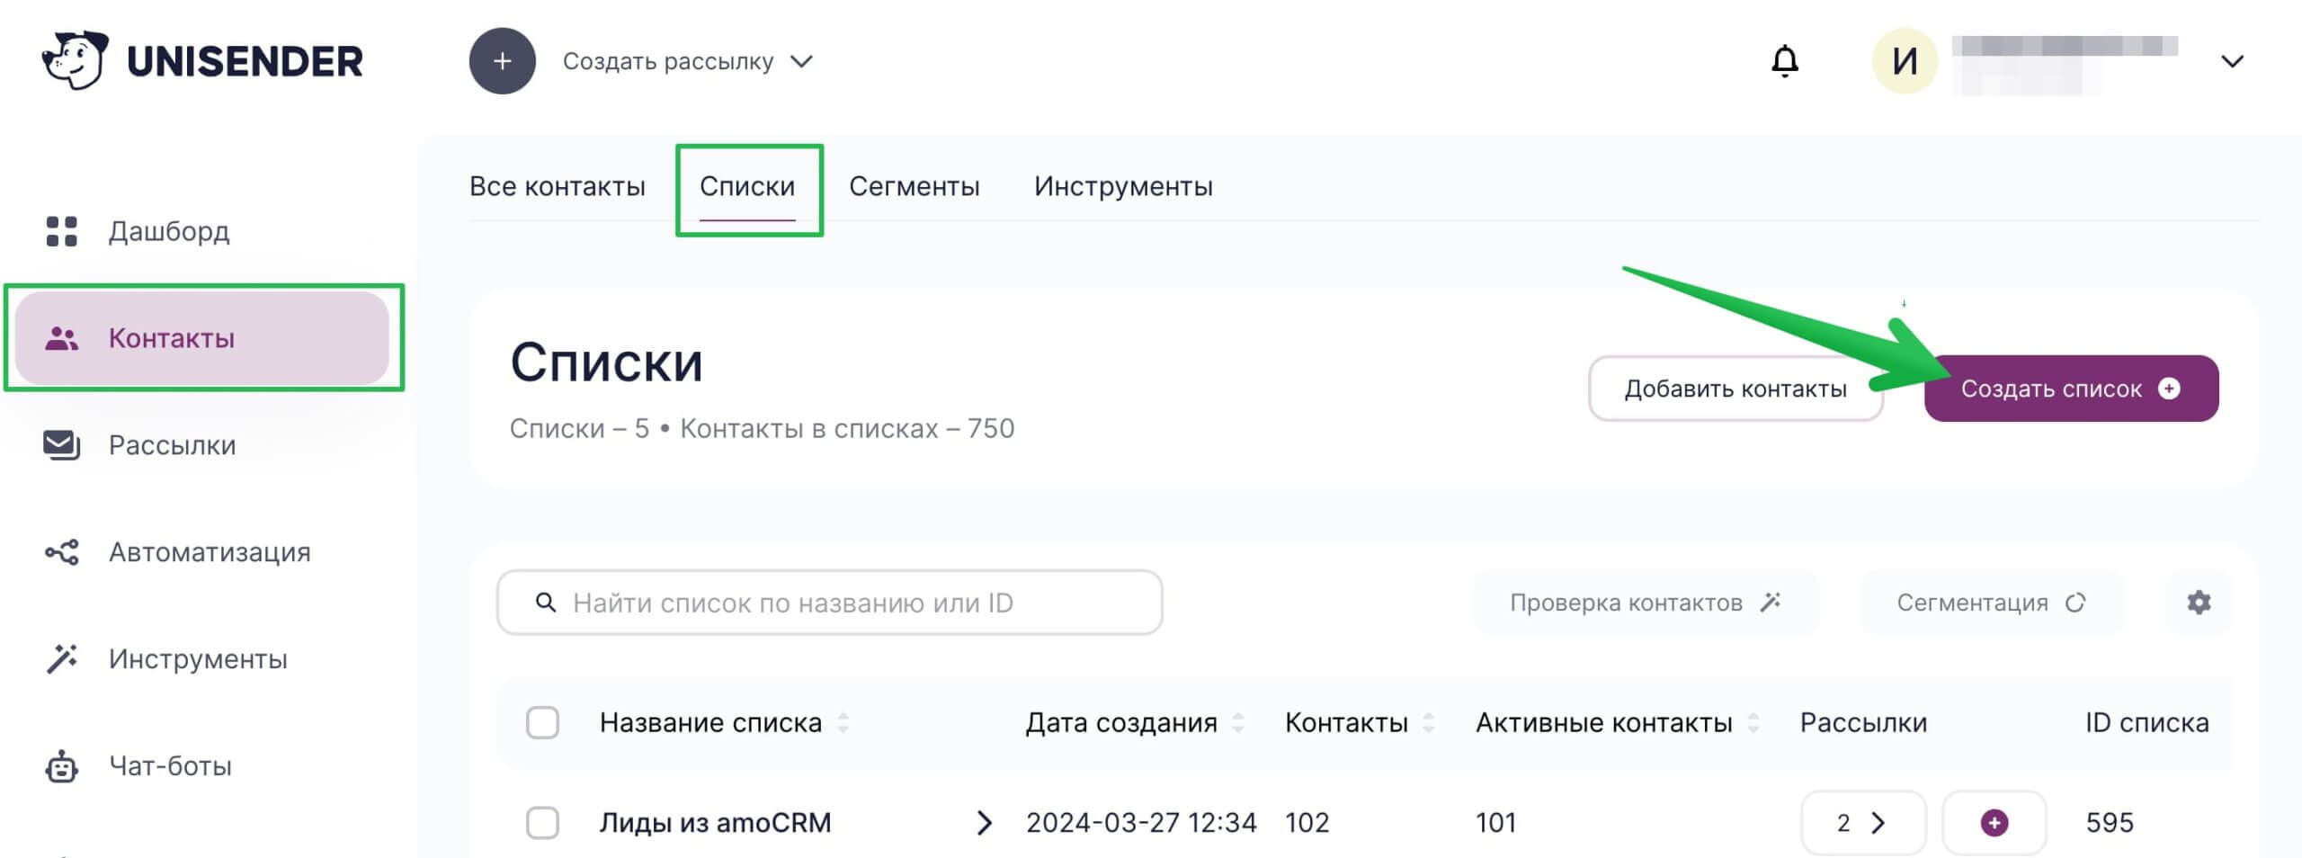This screenshot has height=858, width=2302.
Task: Open the 2 campaigns button for amoCRM list
Action: 1863,823
